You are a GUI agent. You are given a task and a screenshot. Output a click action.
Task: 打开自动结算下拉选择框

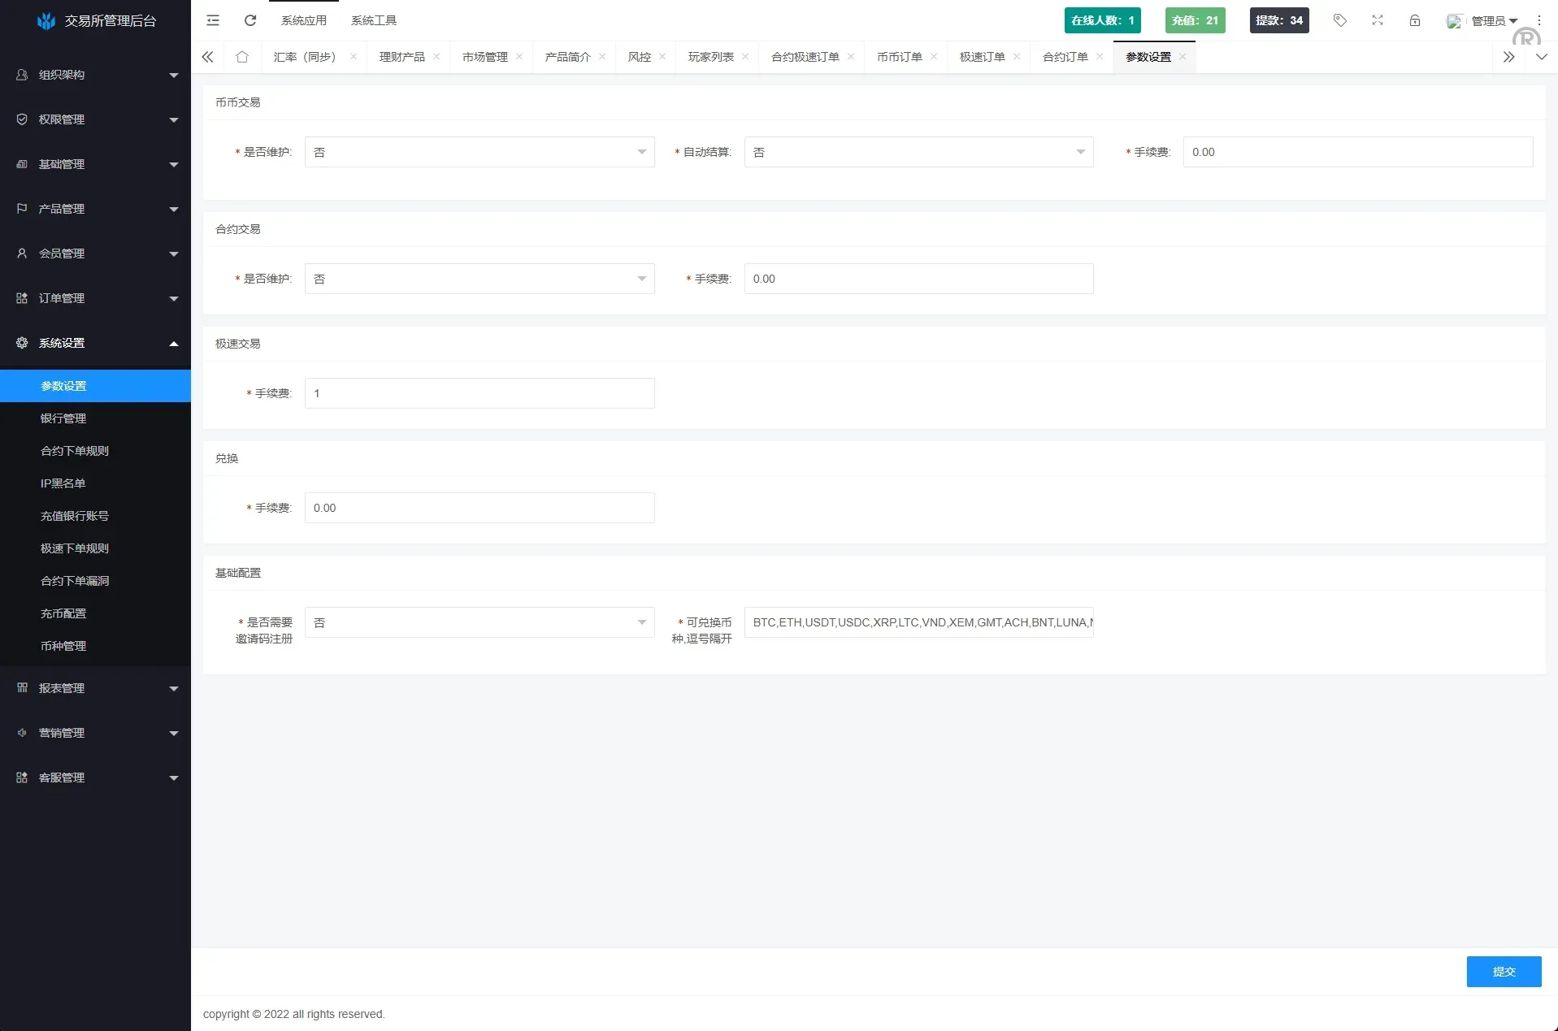pos(918,152)
